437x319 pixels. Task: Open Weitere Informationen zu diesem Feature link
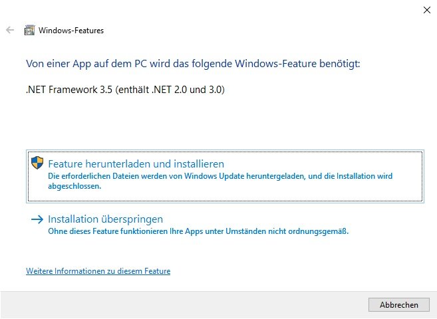tap(98, 271)
